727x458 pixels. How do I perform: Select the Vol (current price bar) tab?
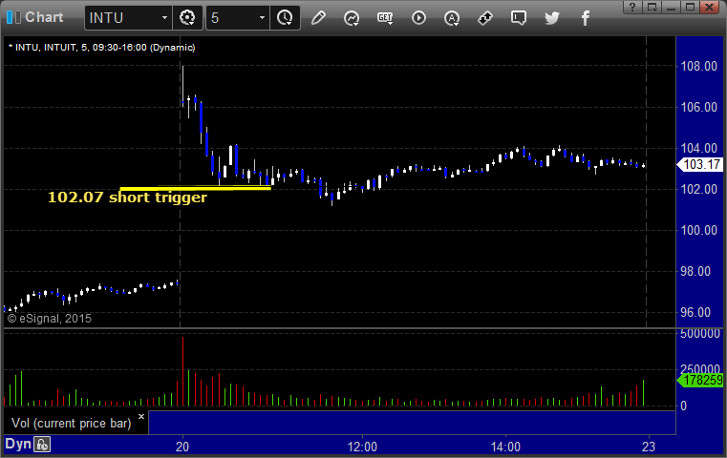tap(72, 424)
